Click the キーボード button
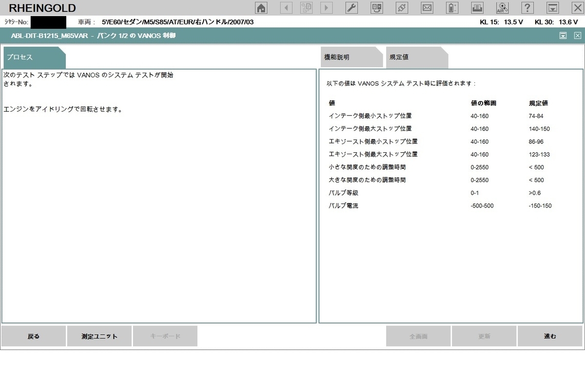Screen dimensions: 585x366 [x=165, y=336]
